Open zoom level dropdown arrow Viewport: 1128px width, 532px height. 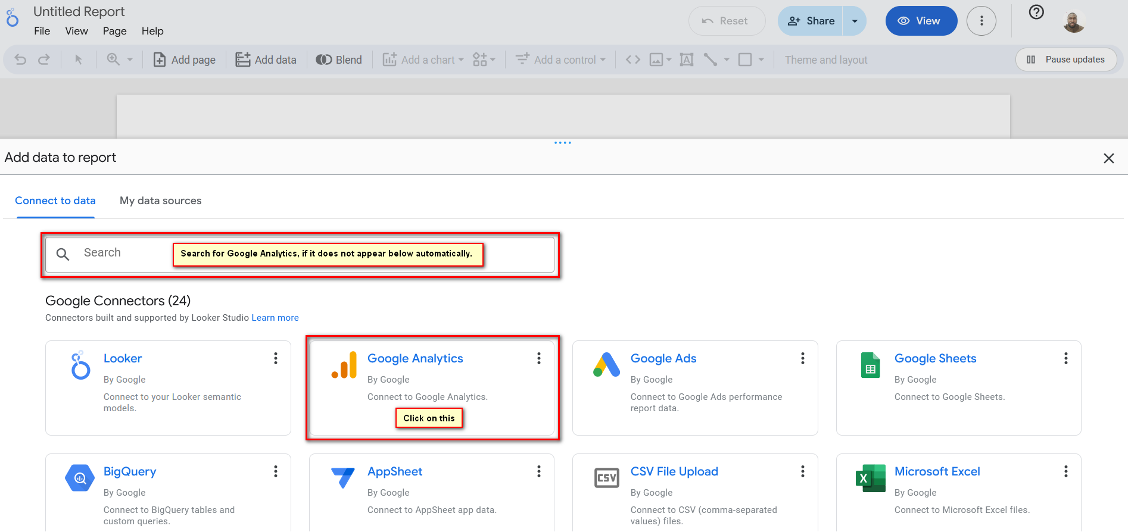point(130,60)
